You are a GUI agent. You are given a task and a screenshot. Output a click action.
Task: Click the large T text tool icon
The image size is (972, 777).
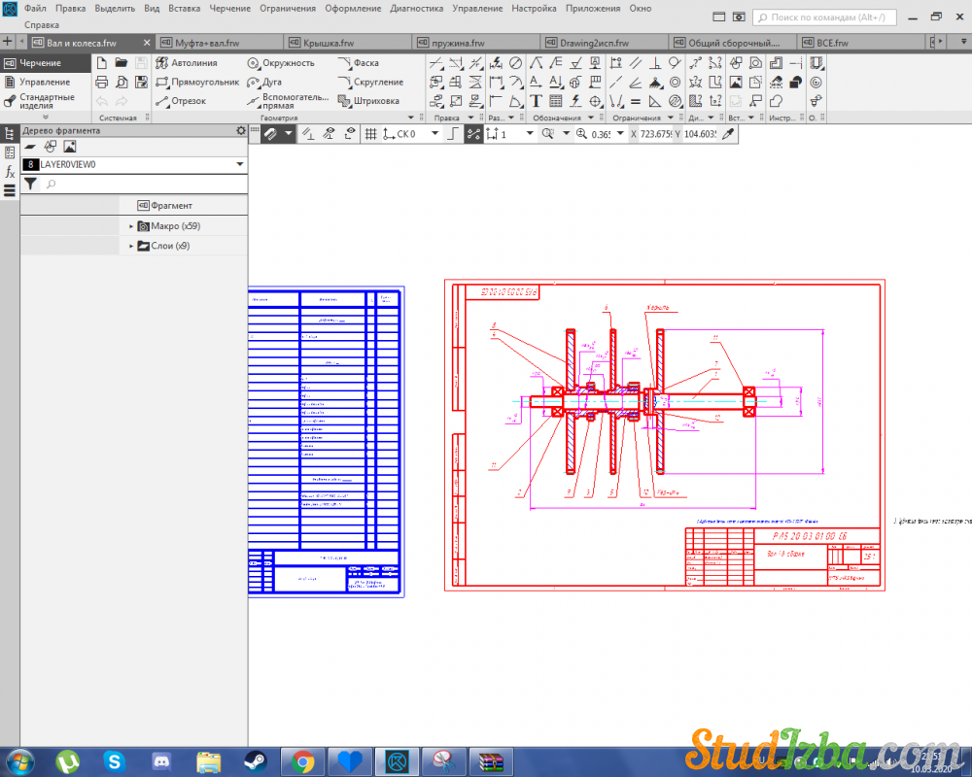(536, 101)
